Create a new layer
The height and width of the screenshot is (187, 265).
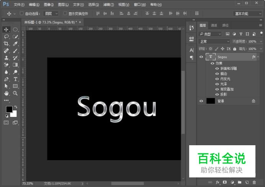pyautogui.click(x=247, y=182)
